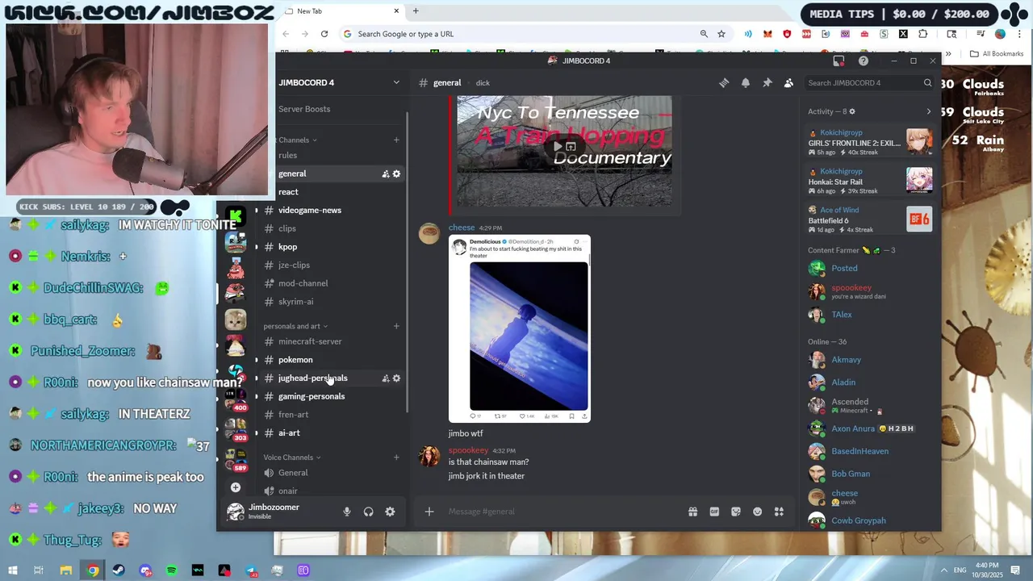Open All Bookmarks folder in Chrome
This screenshot has width=1033, height=581.
(x=997, y=54)
